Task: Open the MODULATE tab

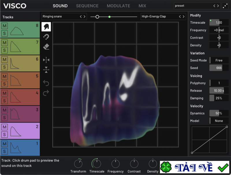Action: tap(118, 6)
